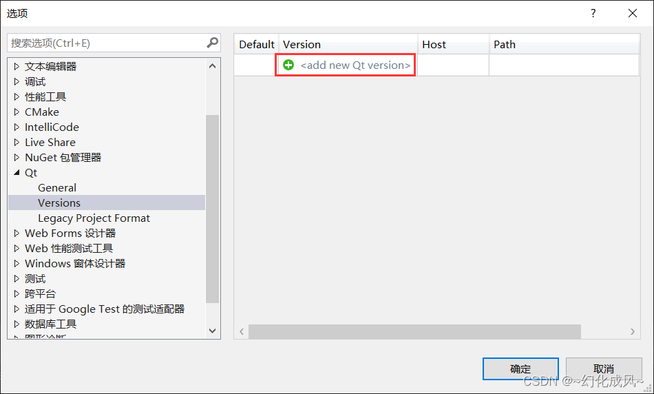
Task: Collapse the Qt tree node
Action: (17, 172)
